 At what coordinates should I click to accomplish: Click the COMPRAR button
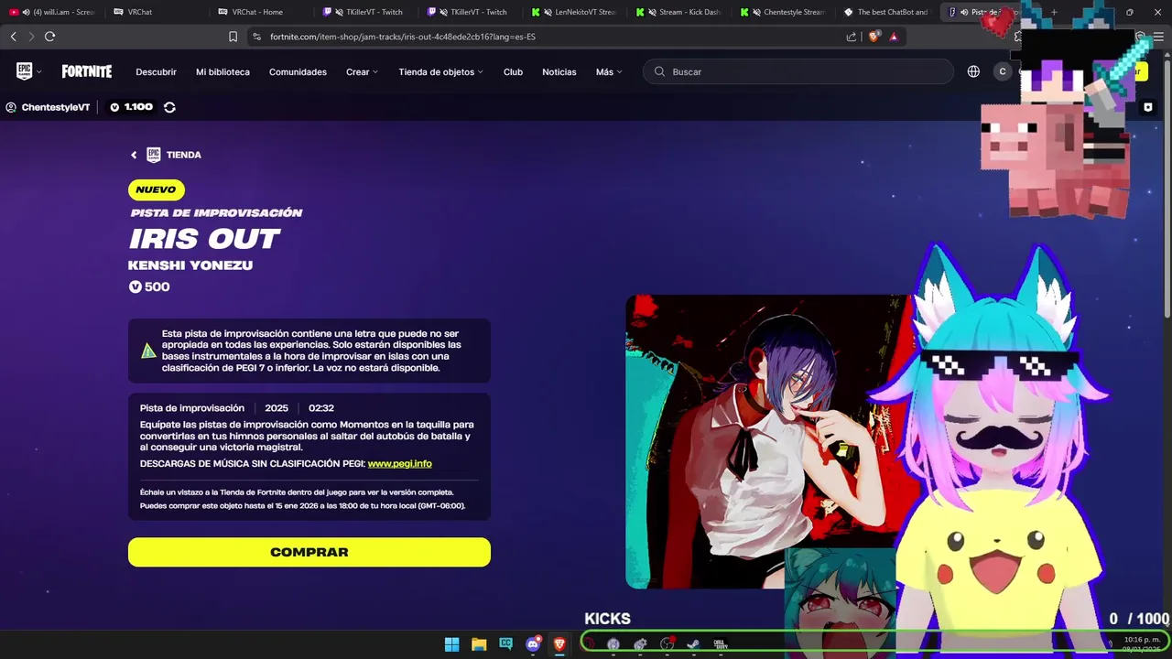click(x=309, y=552)
